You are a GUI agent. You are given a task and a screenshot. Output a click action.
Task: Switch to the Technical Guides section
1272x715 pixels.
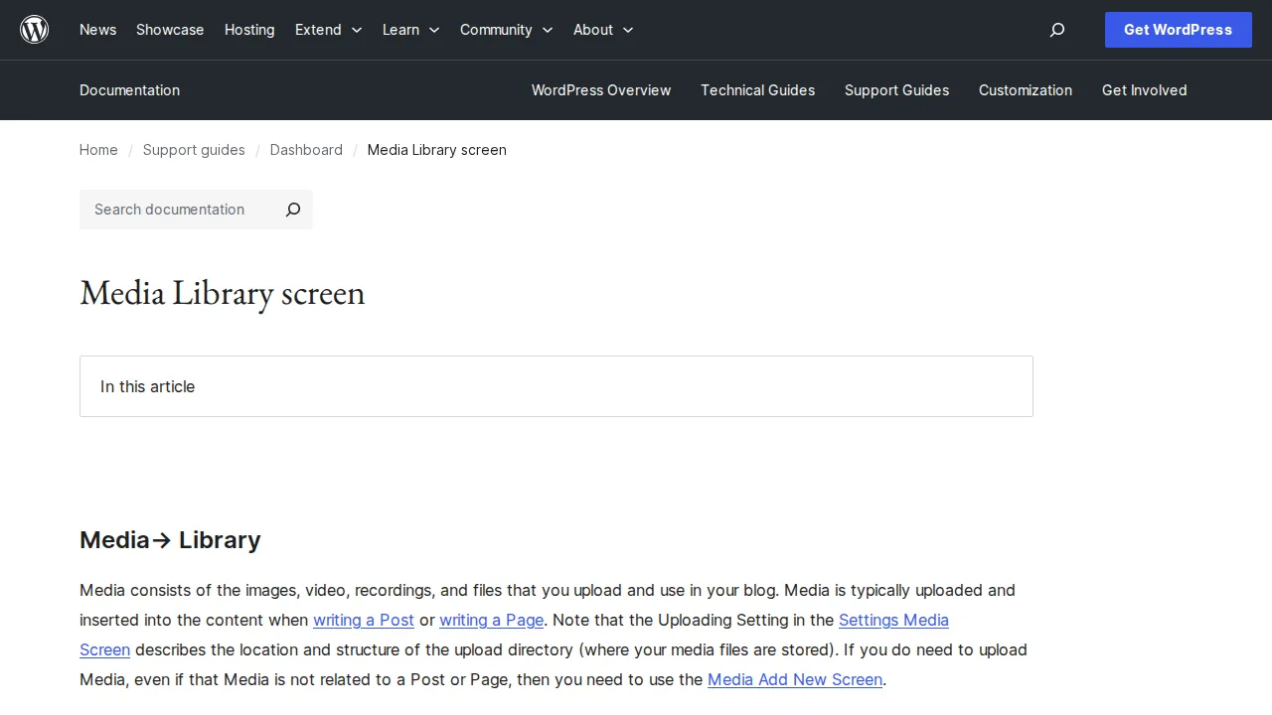click(x=757, y=90)
